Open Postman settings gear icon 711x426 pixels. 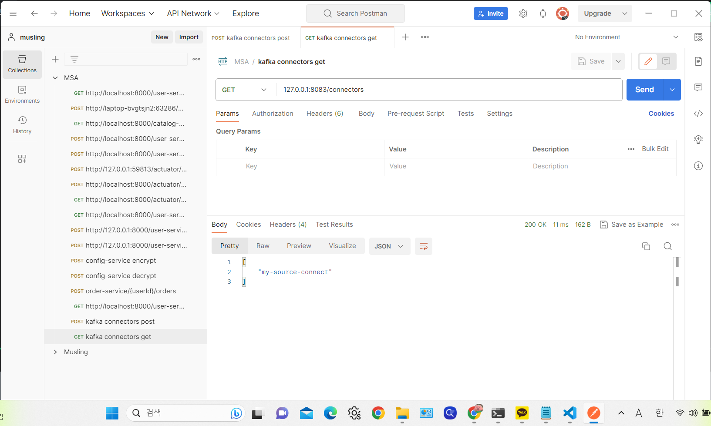(x=523, y=13)
